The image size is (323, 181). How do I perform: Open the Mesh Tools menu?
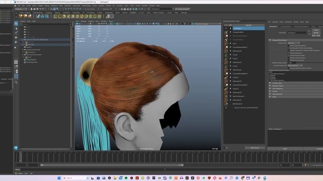[x=76, y=6]
